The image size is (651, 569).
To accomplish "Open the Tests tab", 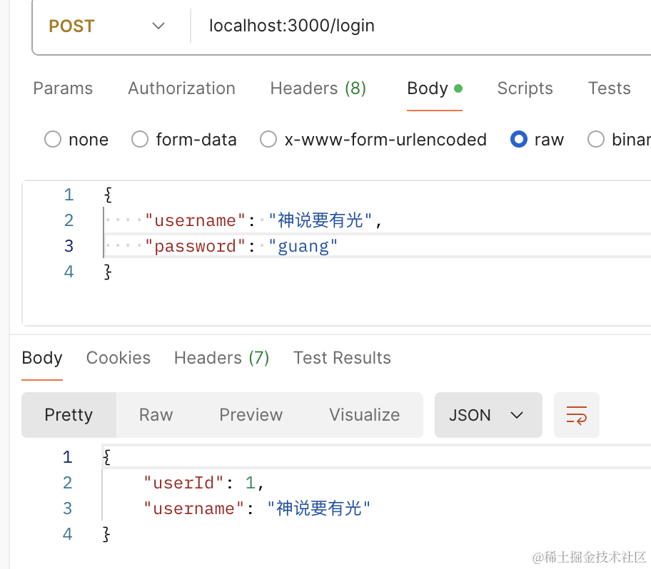I will click(x=609, y=88).
